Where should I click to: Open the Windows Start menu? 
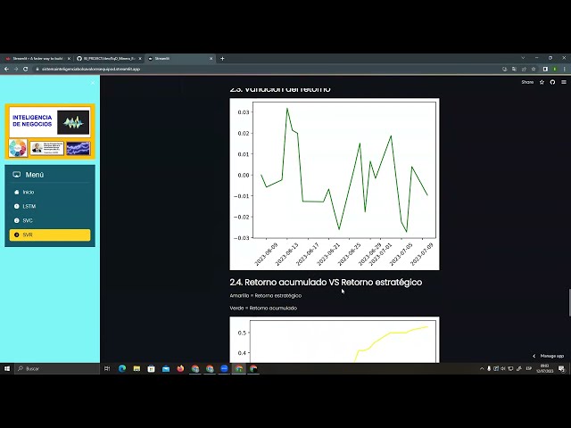7,368
